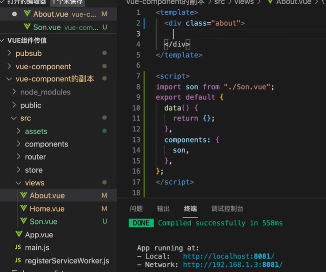
Task: Click the 'data()' method name
Action: pyautogui.click(x=177, y=108)
